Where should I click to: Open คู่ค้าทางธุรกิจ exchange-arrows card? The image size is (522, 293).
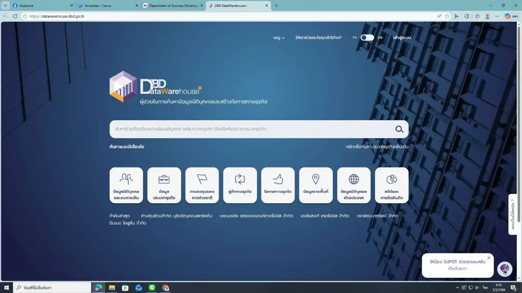(x=240, y=185)
